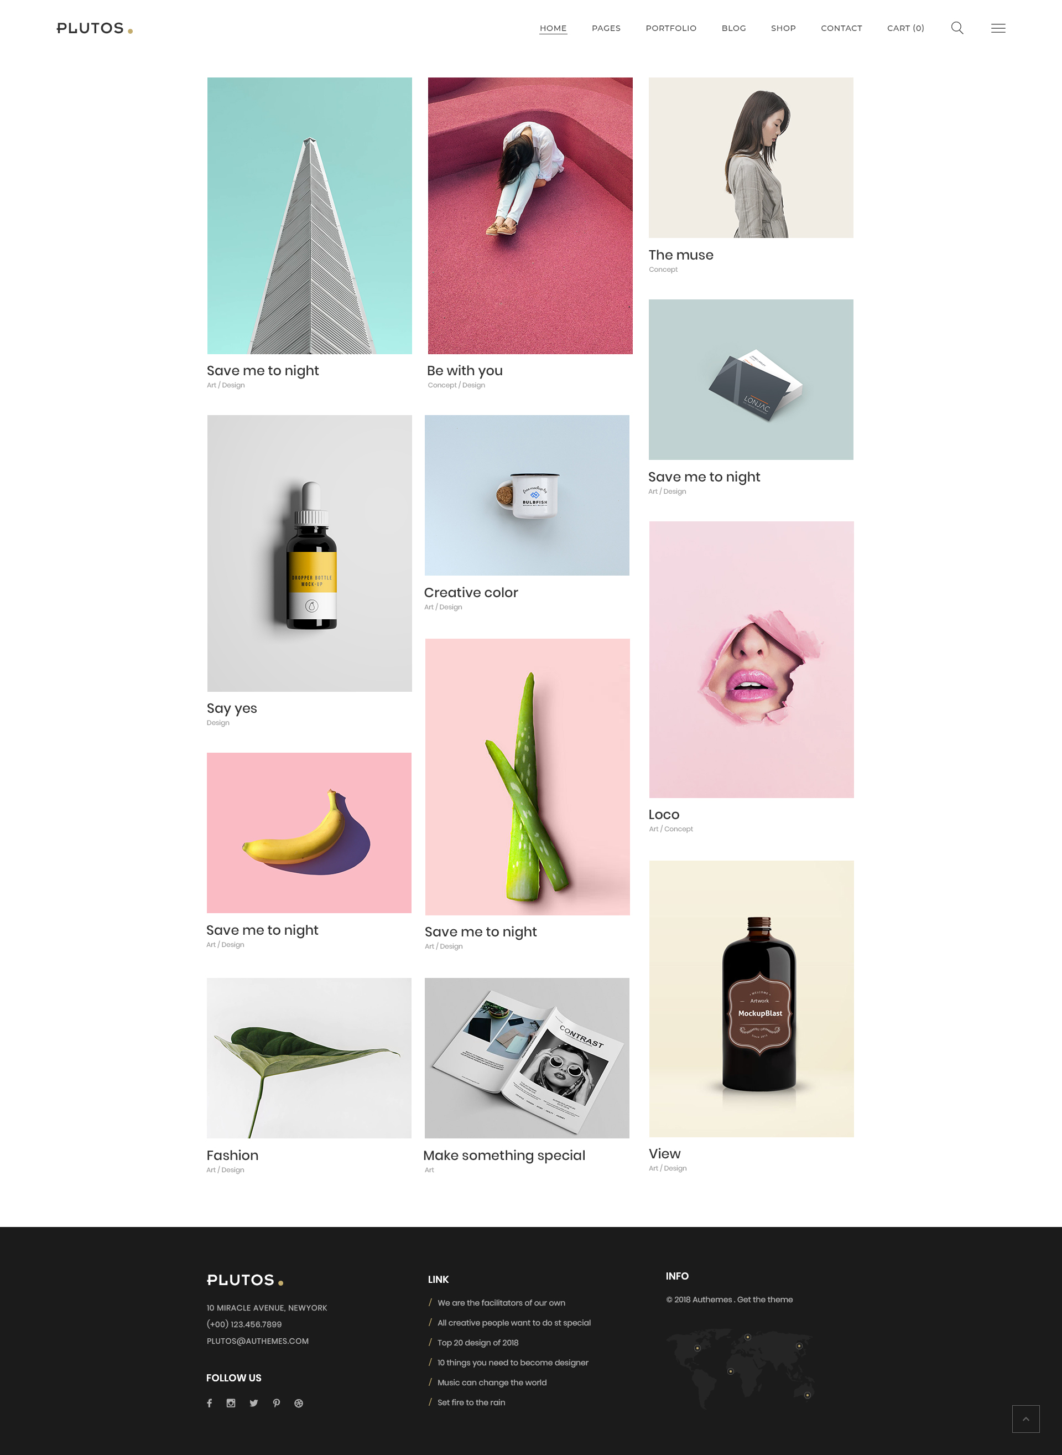This screenshot has height=1455, width=1062.
Task: Click 'Set fire to the rain' link
Action: point(471,1402)
